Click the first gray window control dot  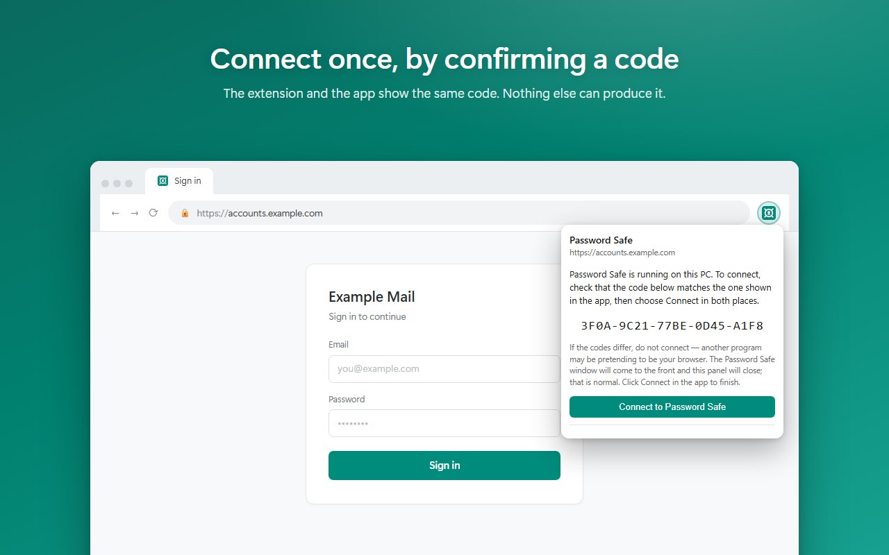point(105,183)
